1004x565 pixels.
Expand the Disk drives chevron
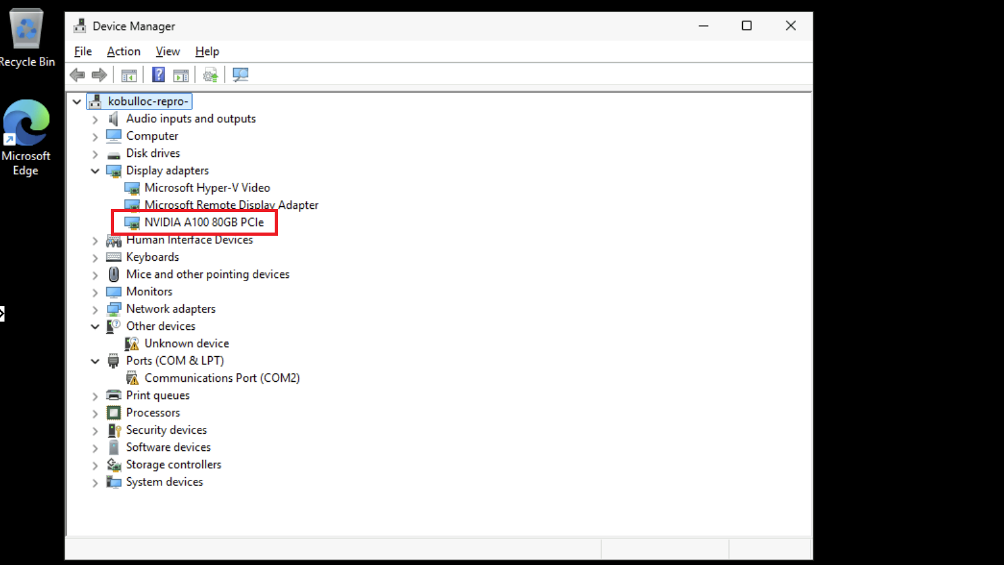(x=95, y=154)
